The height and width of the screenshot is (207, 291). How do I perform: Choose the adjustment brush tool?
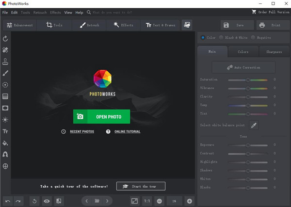tap(5, 73)
